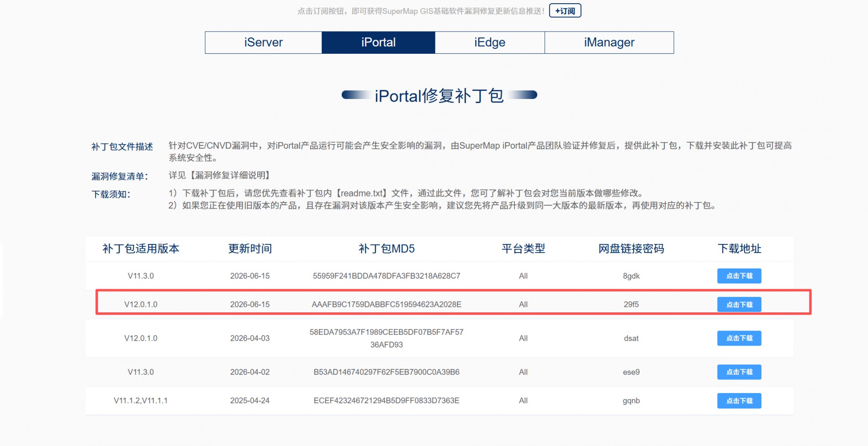Download the patch with password dsat
Screen dimensions: 868x446
tap(739, 338)
